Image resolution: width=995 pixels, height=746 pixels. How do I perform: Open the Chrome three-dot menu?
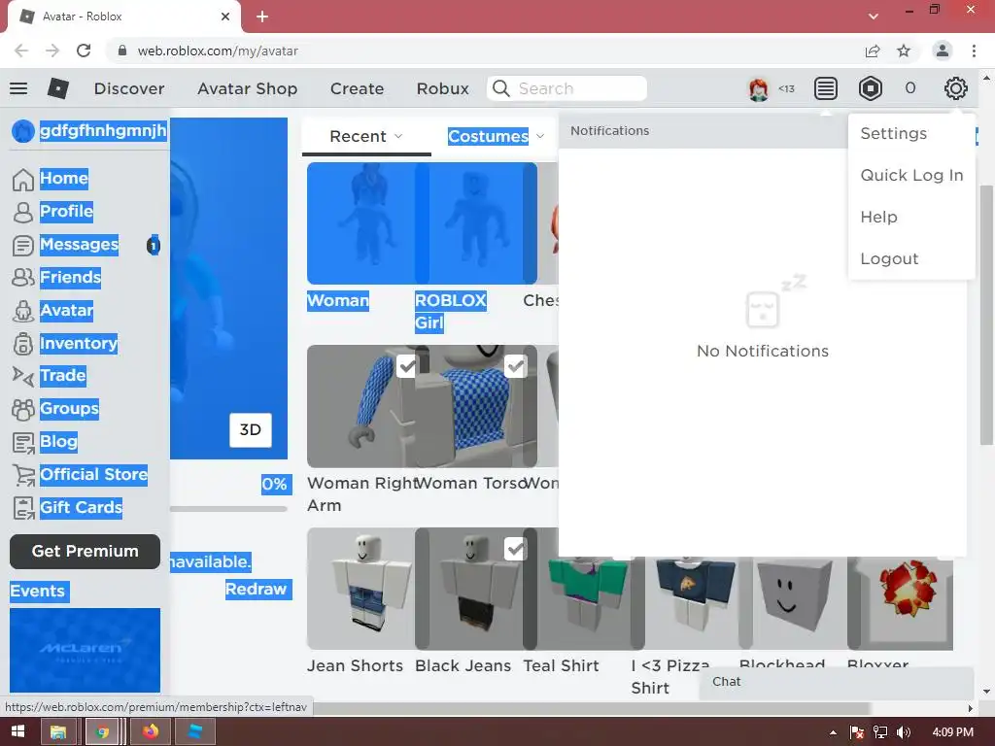974,51
